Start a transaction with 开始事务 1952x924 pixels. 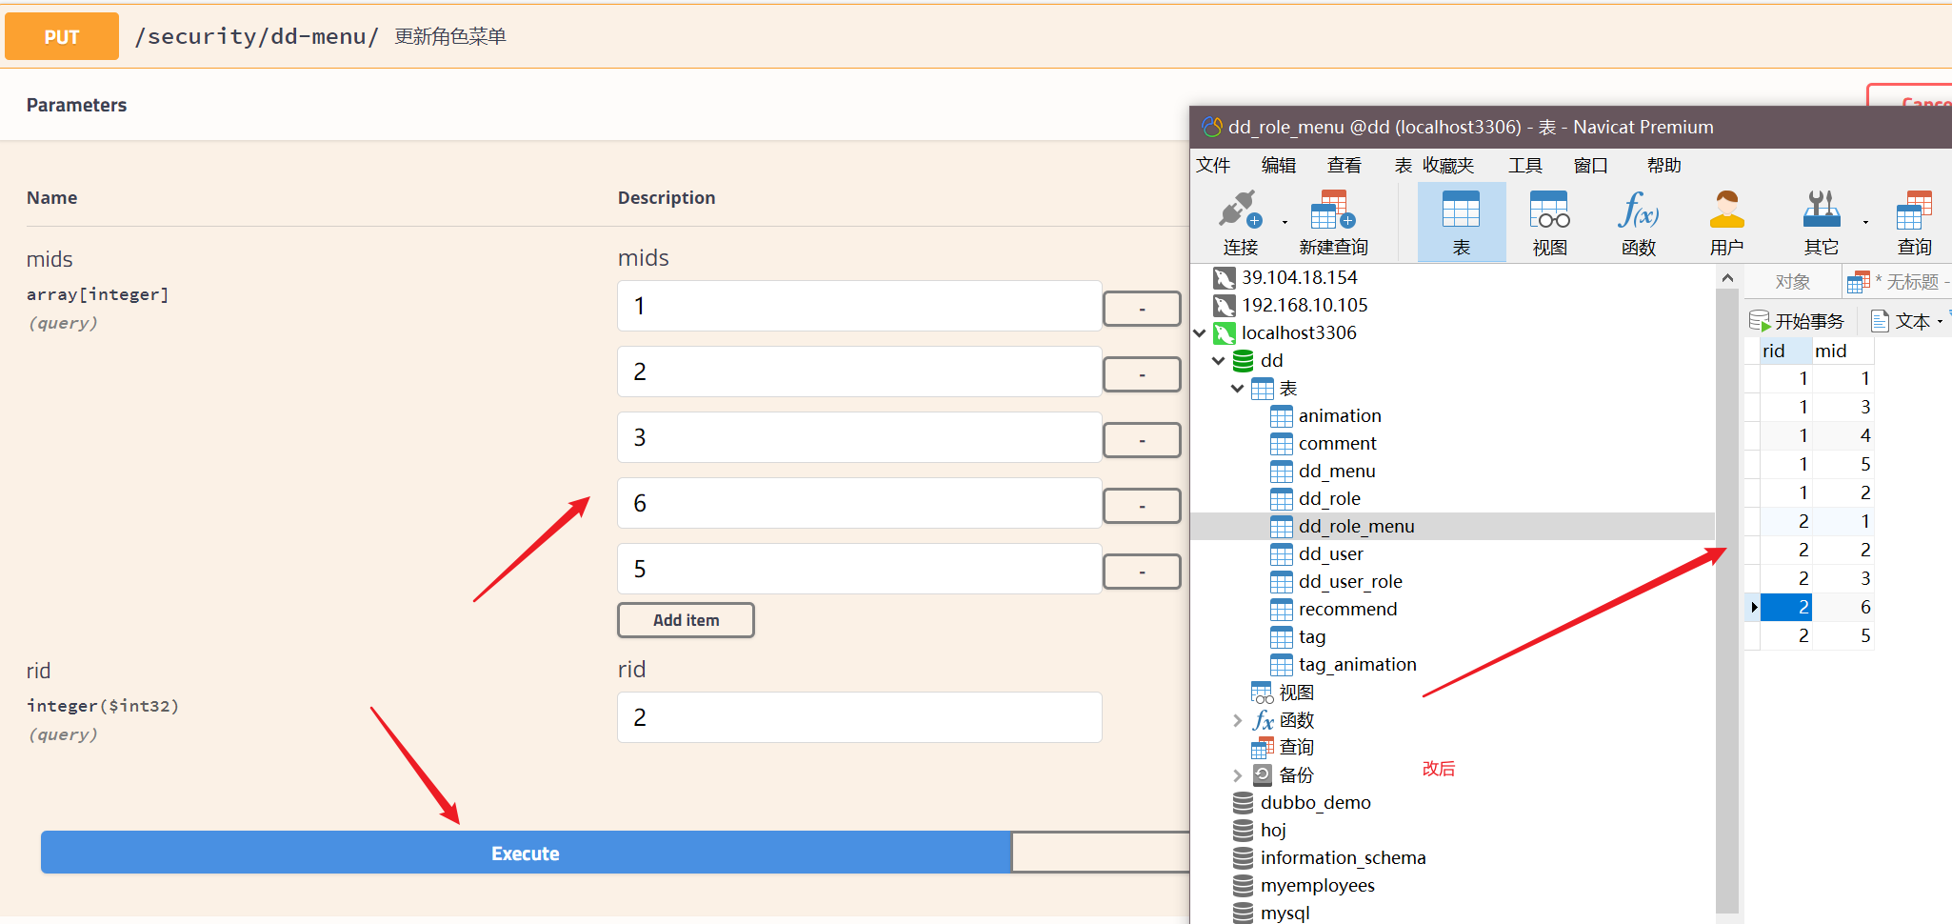1798,320
